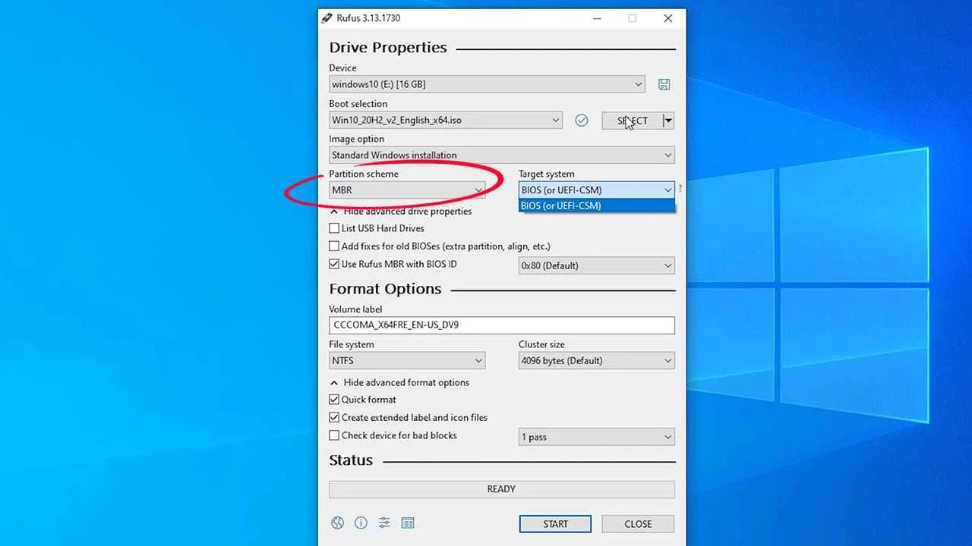
Task: Close the Rufus window with X
Action: point(668,18)
